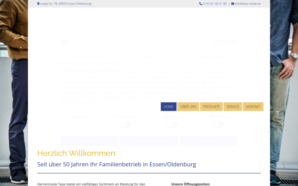The height and width of the screenshot is (186, 298).
Task: Switch to the Details tab of the cookie dialog
Action: click(x=149, y=57)
